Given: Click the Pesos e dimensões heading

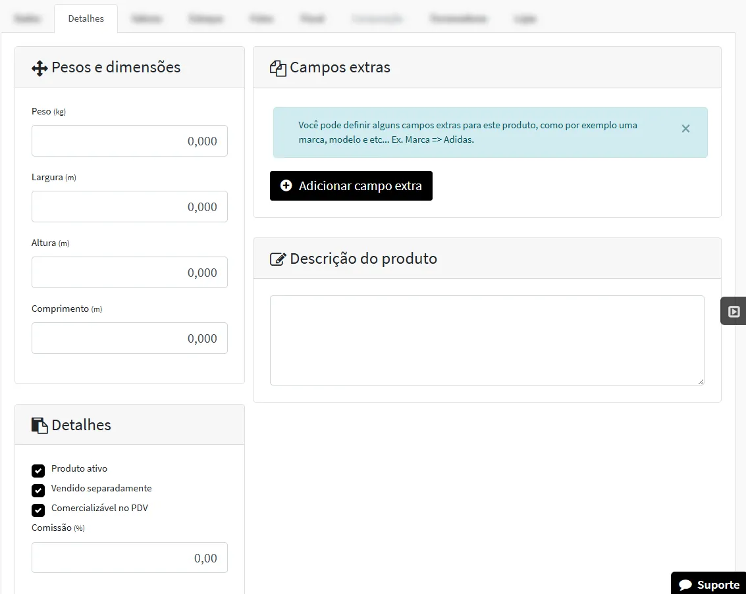Looking at the screenshot, I should [116, 67].
